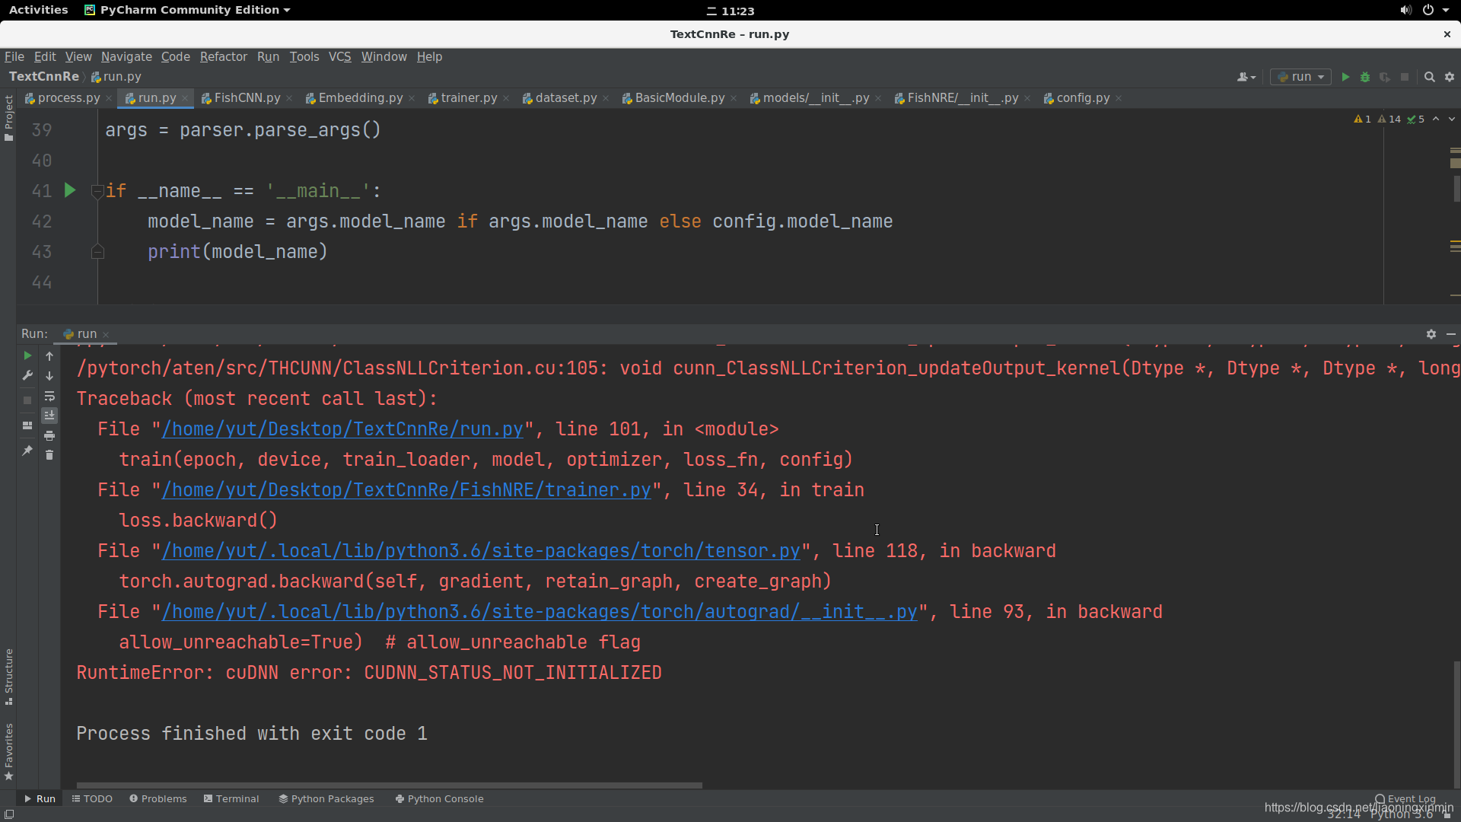Click the console vertical scrollbar thumb
The image size is (1461, 822).
[x=1456, y=723]
